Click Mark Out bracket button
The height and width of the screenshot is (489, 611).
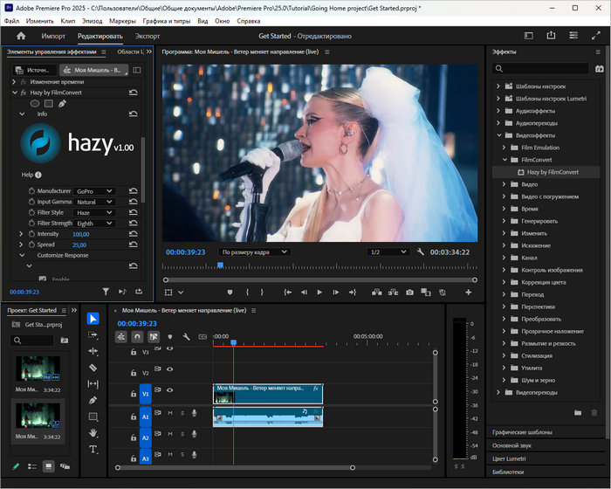pos(262,292)
